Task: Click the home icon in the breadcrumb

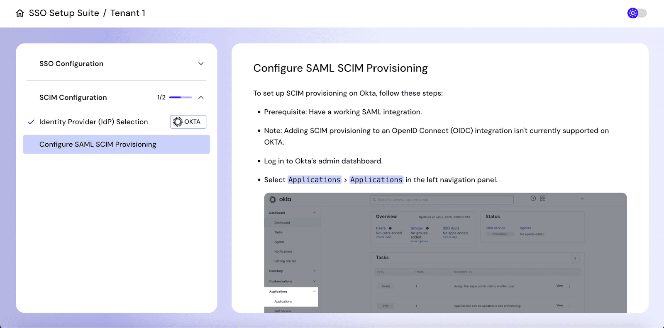Action: 20,13
